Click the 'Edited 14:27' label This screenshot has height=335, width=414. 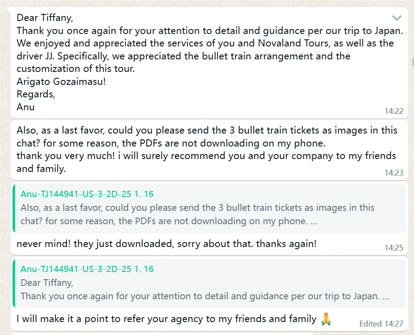click(x=381, y=324)
